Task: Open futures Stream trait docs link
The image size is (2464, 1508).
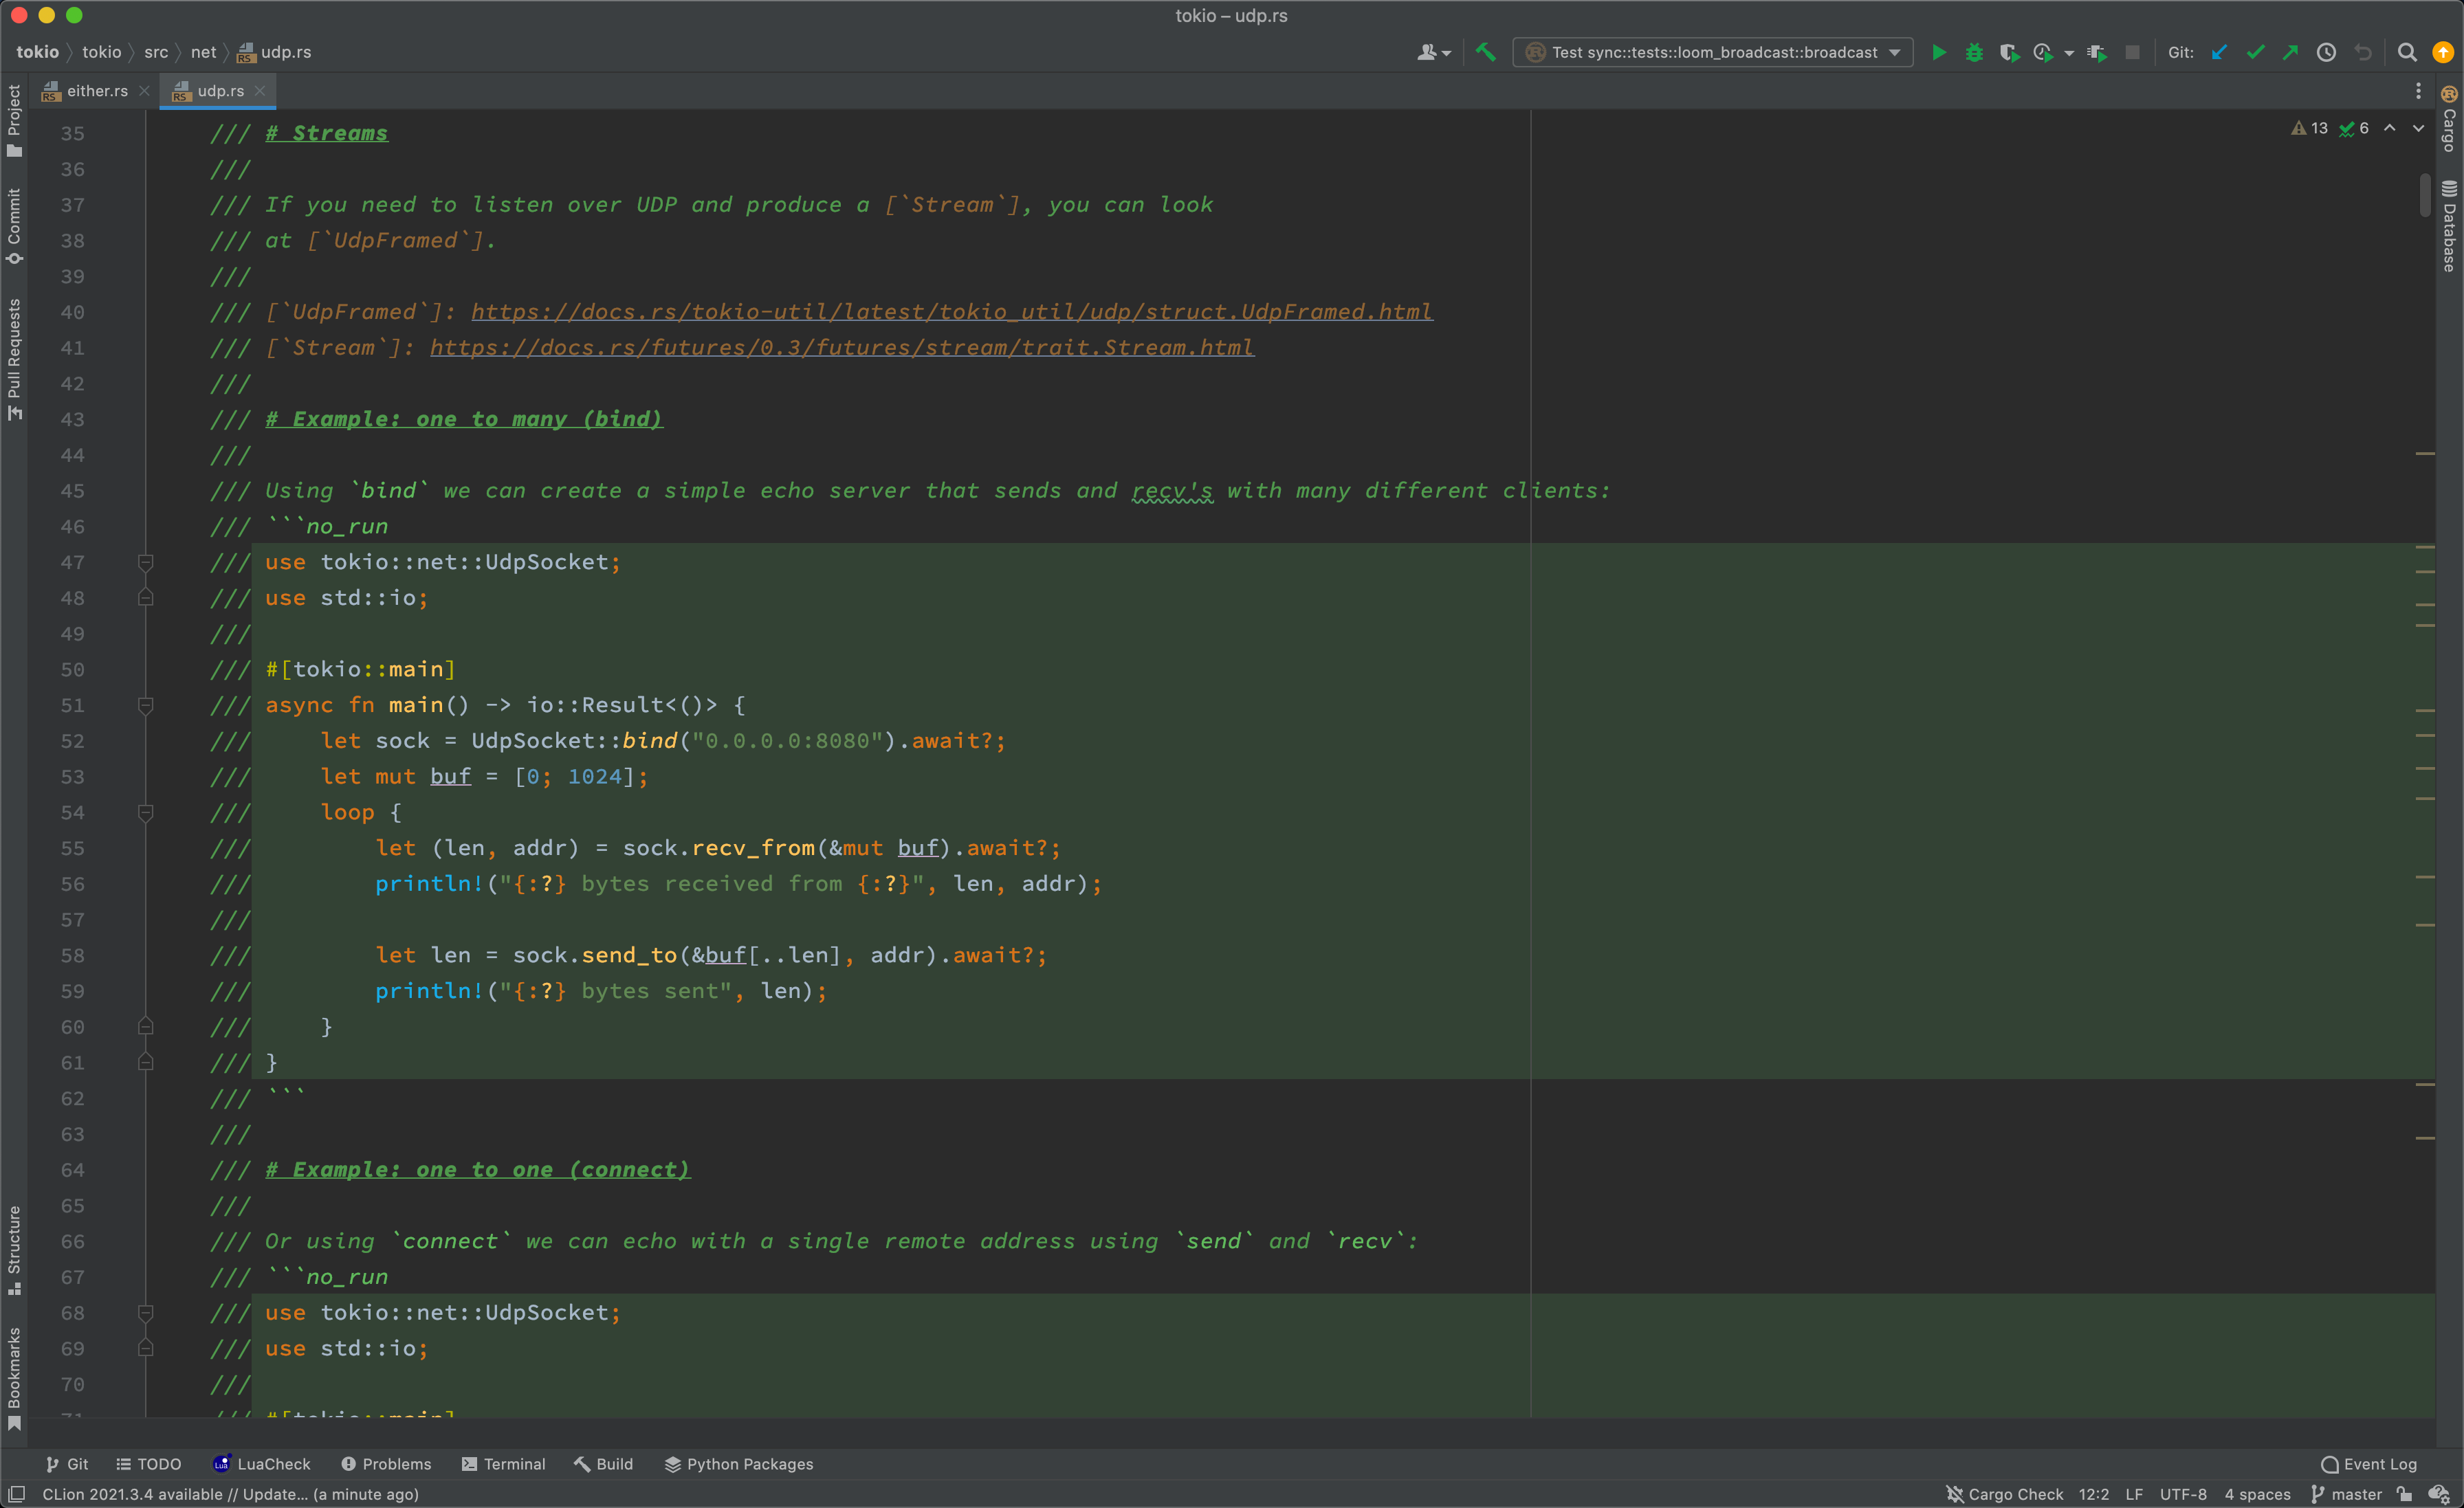Action: pyautogui.click(x=841, y=347)
